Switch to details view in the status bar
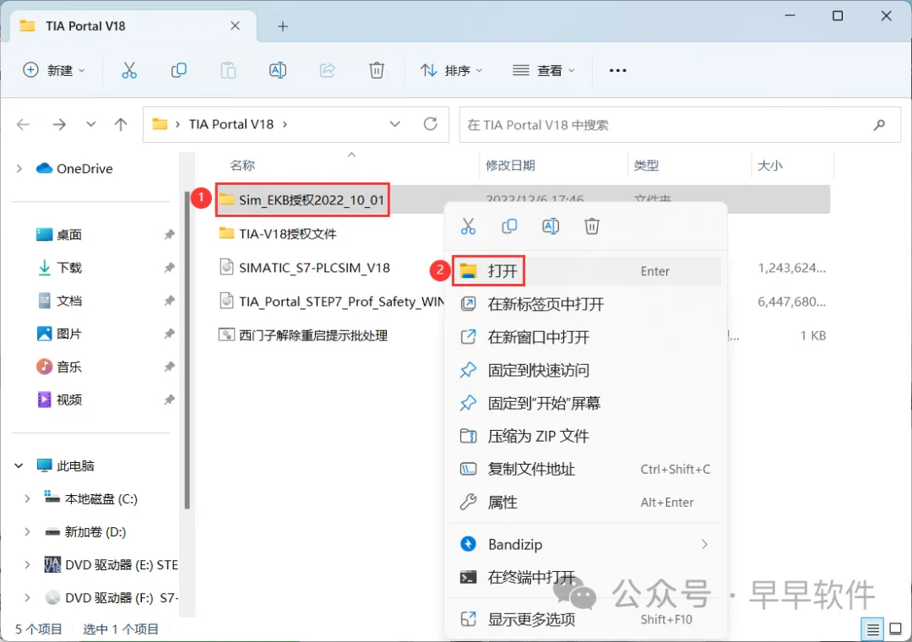912x642 pixels. (872, 629)
